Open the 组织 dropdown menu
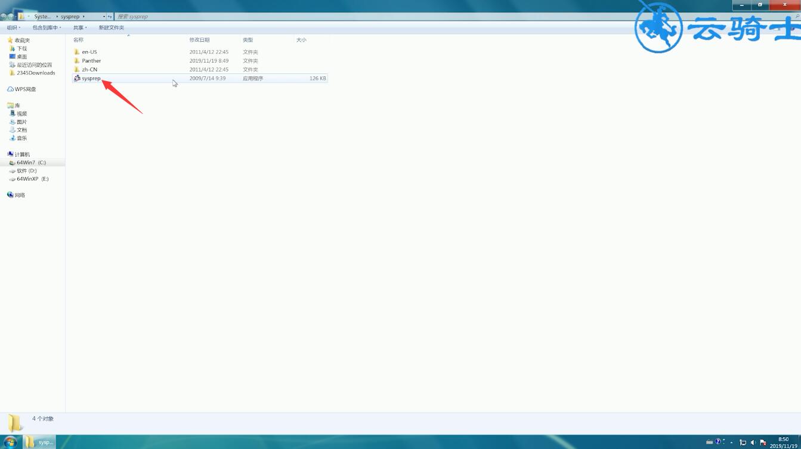801x449 pixels. click(13, 27)
